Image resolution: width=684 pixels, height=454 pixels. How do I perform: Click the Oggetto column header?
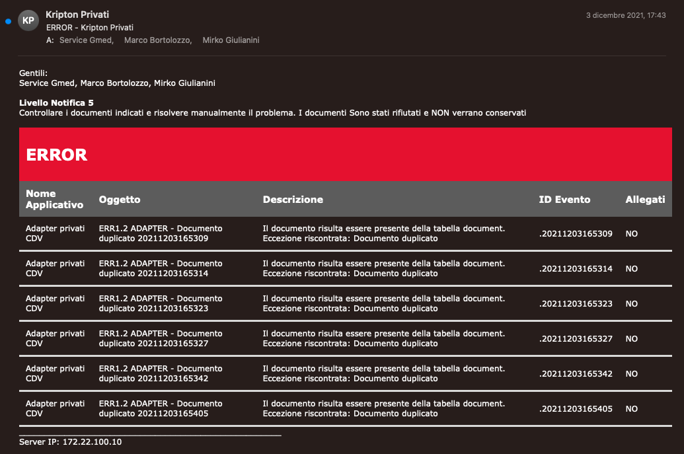[120, 200]
